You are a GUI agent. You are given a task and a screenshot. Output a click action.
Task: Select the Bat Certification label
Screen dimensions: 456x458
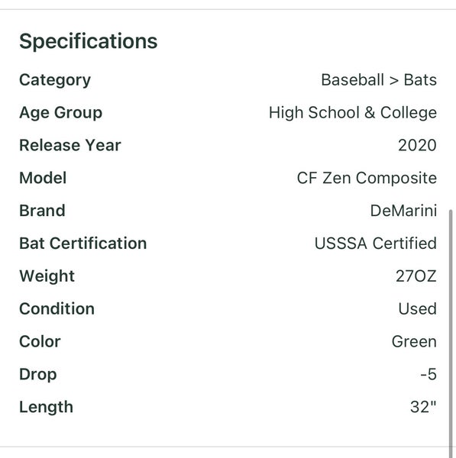83,244
